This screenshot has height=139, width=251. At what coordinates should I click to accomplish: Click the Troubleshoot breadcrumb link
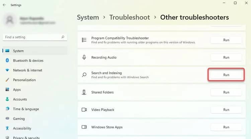(130, 17)
